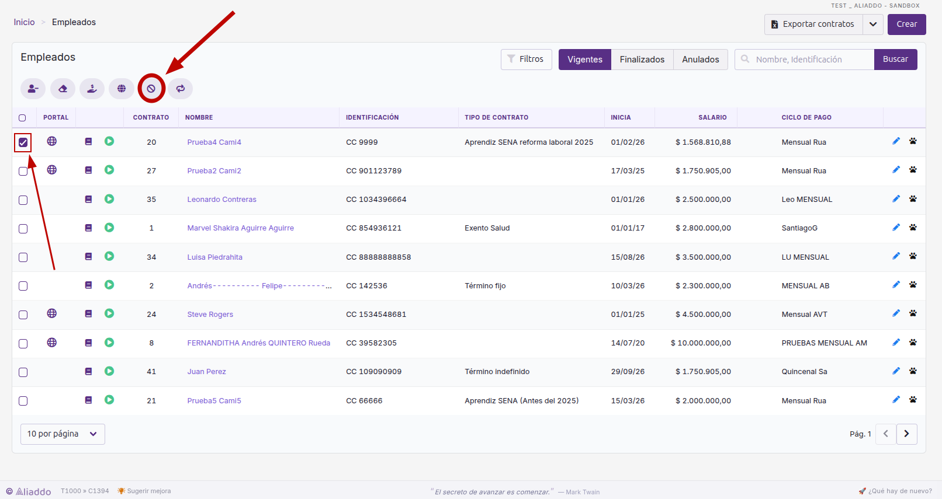The image size is (942, 499).
Task: Click the repeat arrows toolbar icon
Action: point(181,89)
